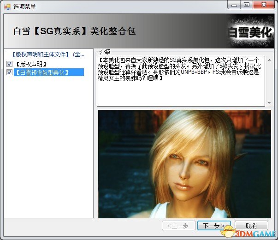Click the window icon next to 选项菜单
The image size is (278, 240).
(7, 7)
